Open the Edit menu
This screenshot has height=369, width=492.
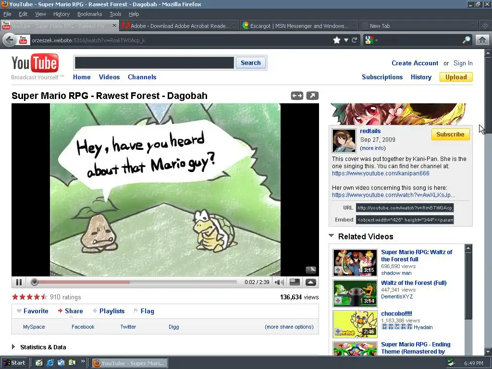23,14
